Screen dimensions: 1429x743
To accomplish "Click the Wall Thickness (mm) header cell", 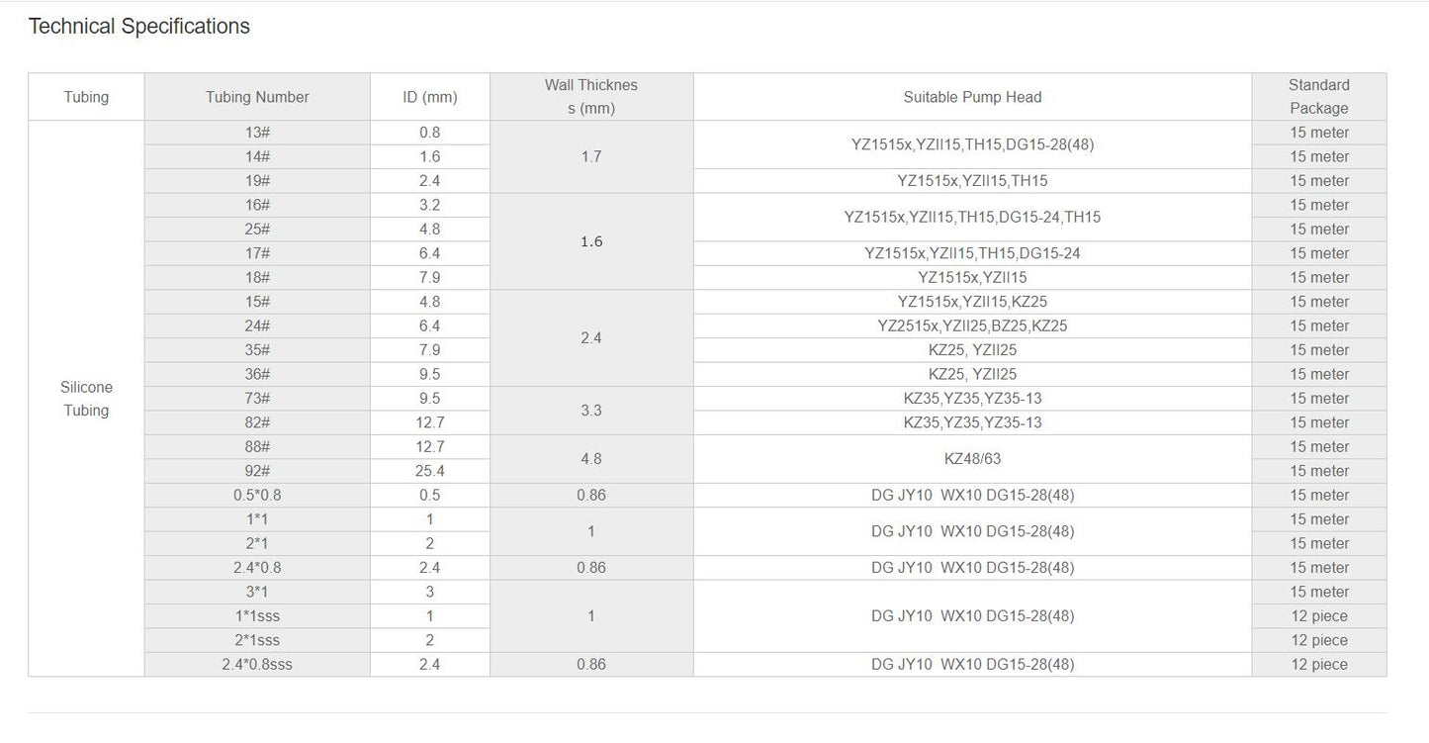I will click(591, 97).
